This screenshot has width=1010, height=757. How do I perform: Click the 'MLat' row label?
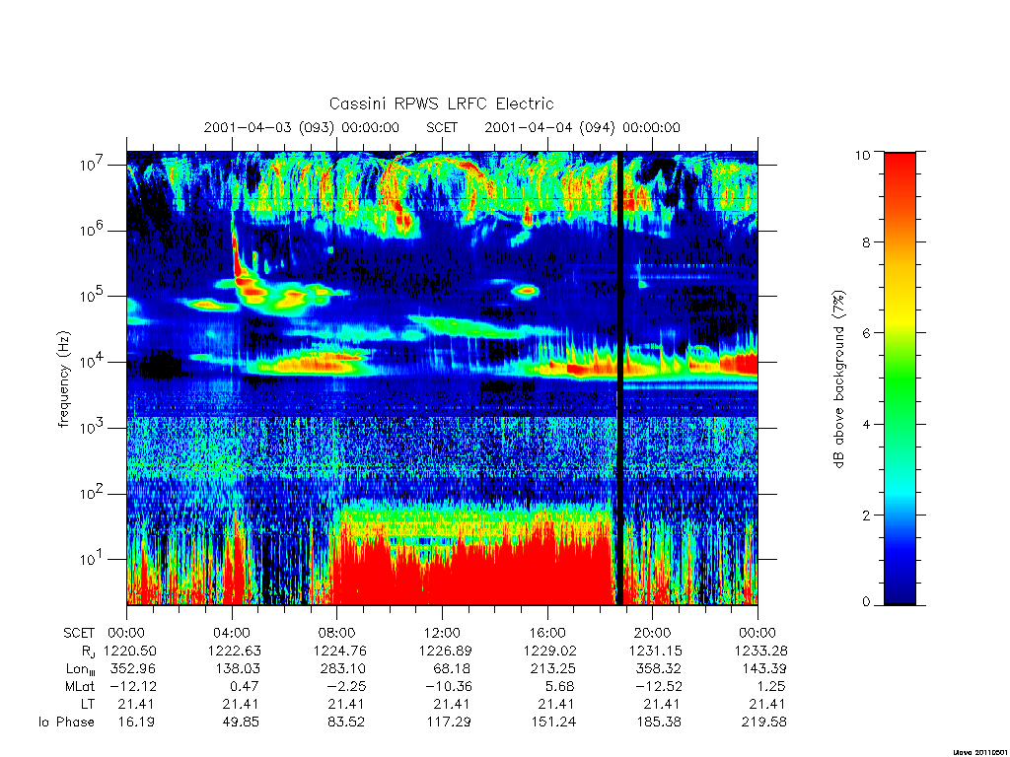[80, 686]
